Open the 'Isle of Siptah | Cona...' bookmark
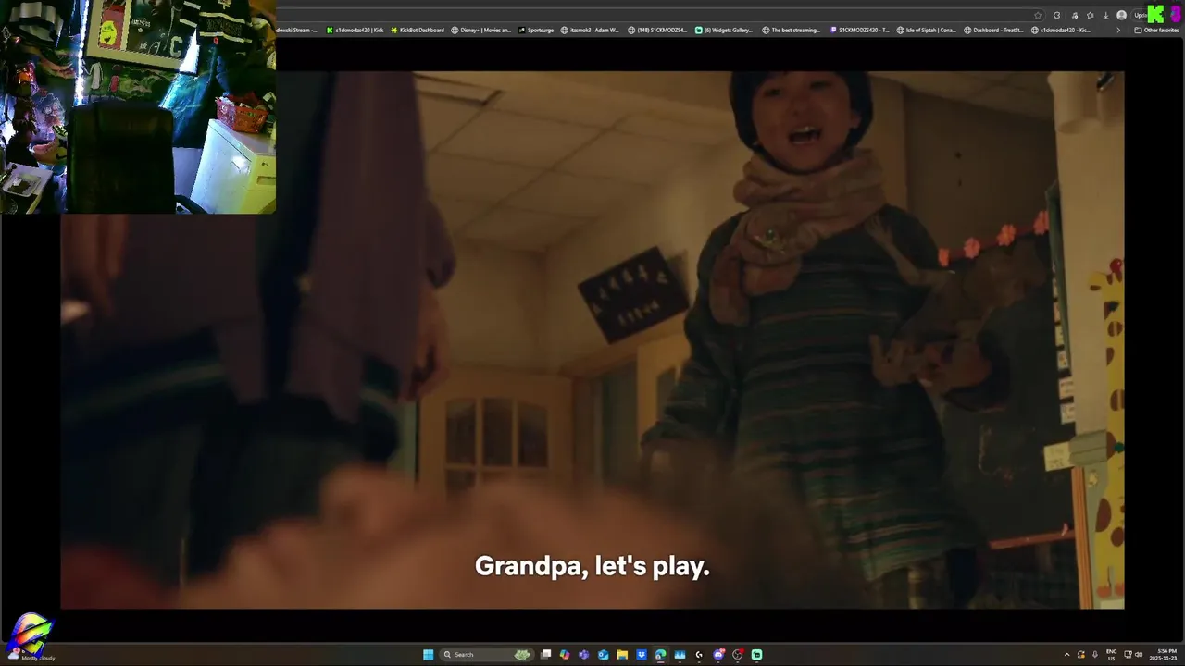This screenshot has width=1185, height=666. tap(928, 30)
